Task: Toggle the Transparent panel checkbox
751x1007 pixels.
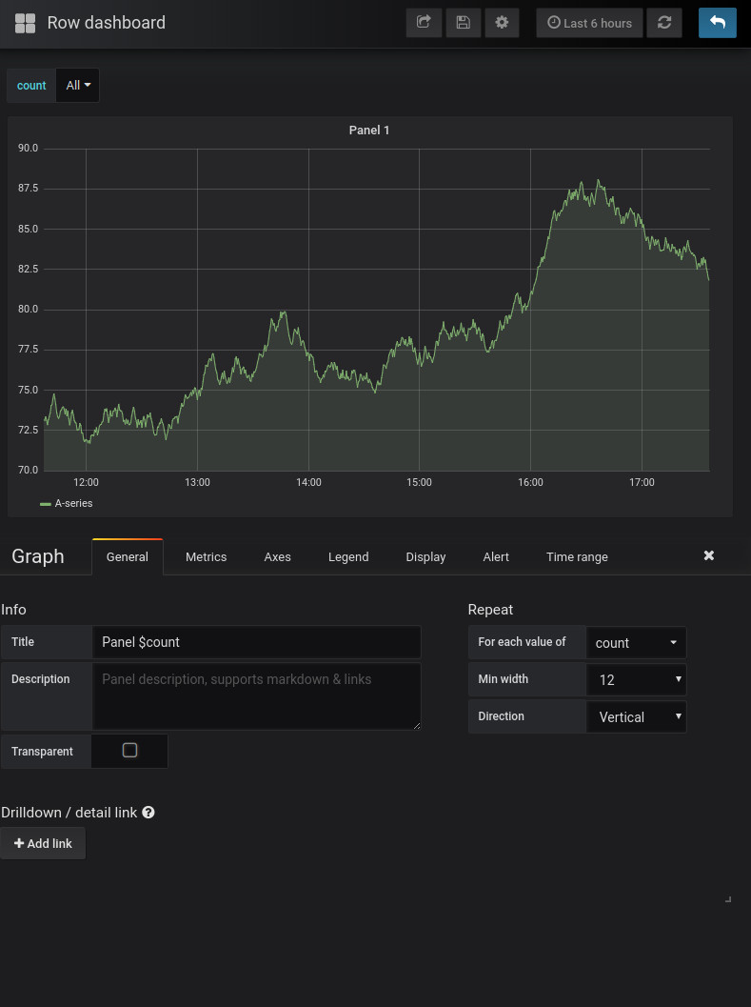Action: click(128, 751)
